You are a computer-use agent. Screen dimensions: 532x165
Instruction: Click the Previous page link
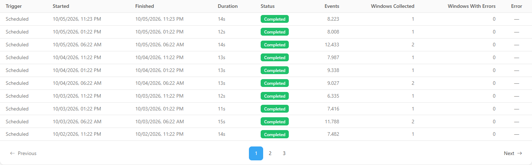click(23, 153)
